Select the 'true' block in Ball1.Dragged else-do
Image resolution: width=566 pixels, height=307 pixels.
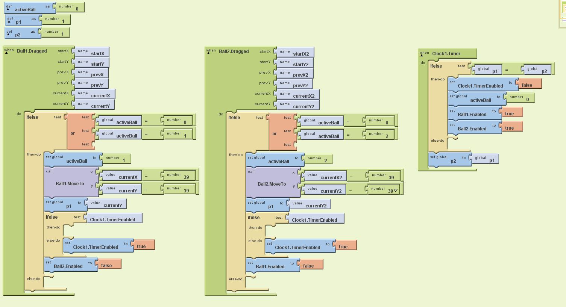pos(144,245)
